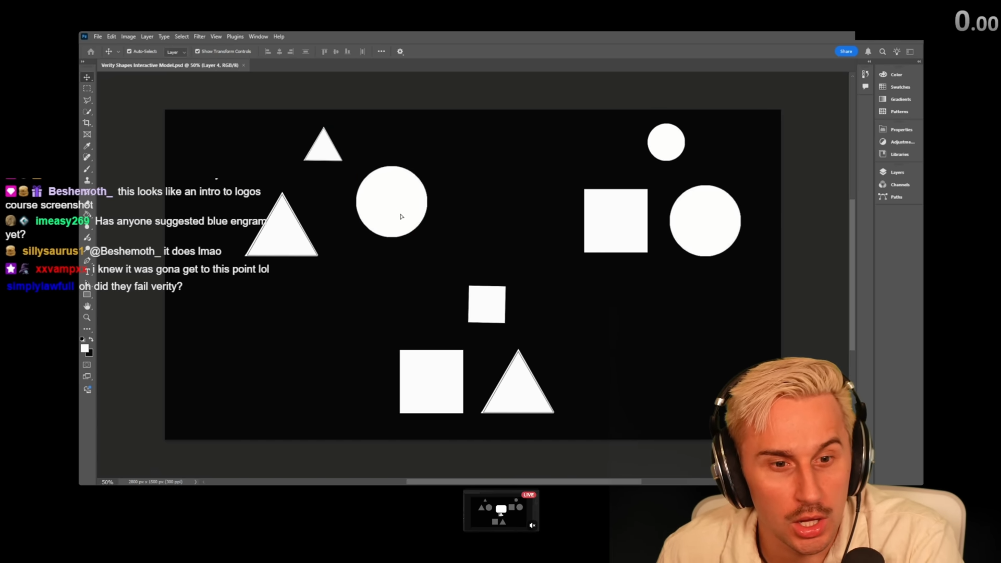
Task: Select the Eyedropper tool
Action: [87, 146]
